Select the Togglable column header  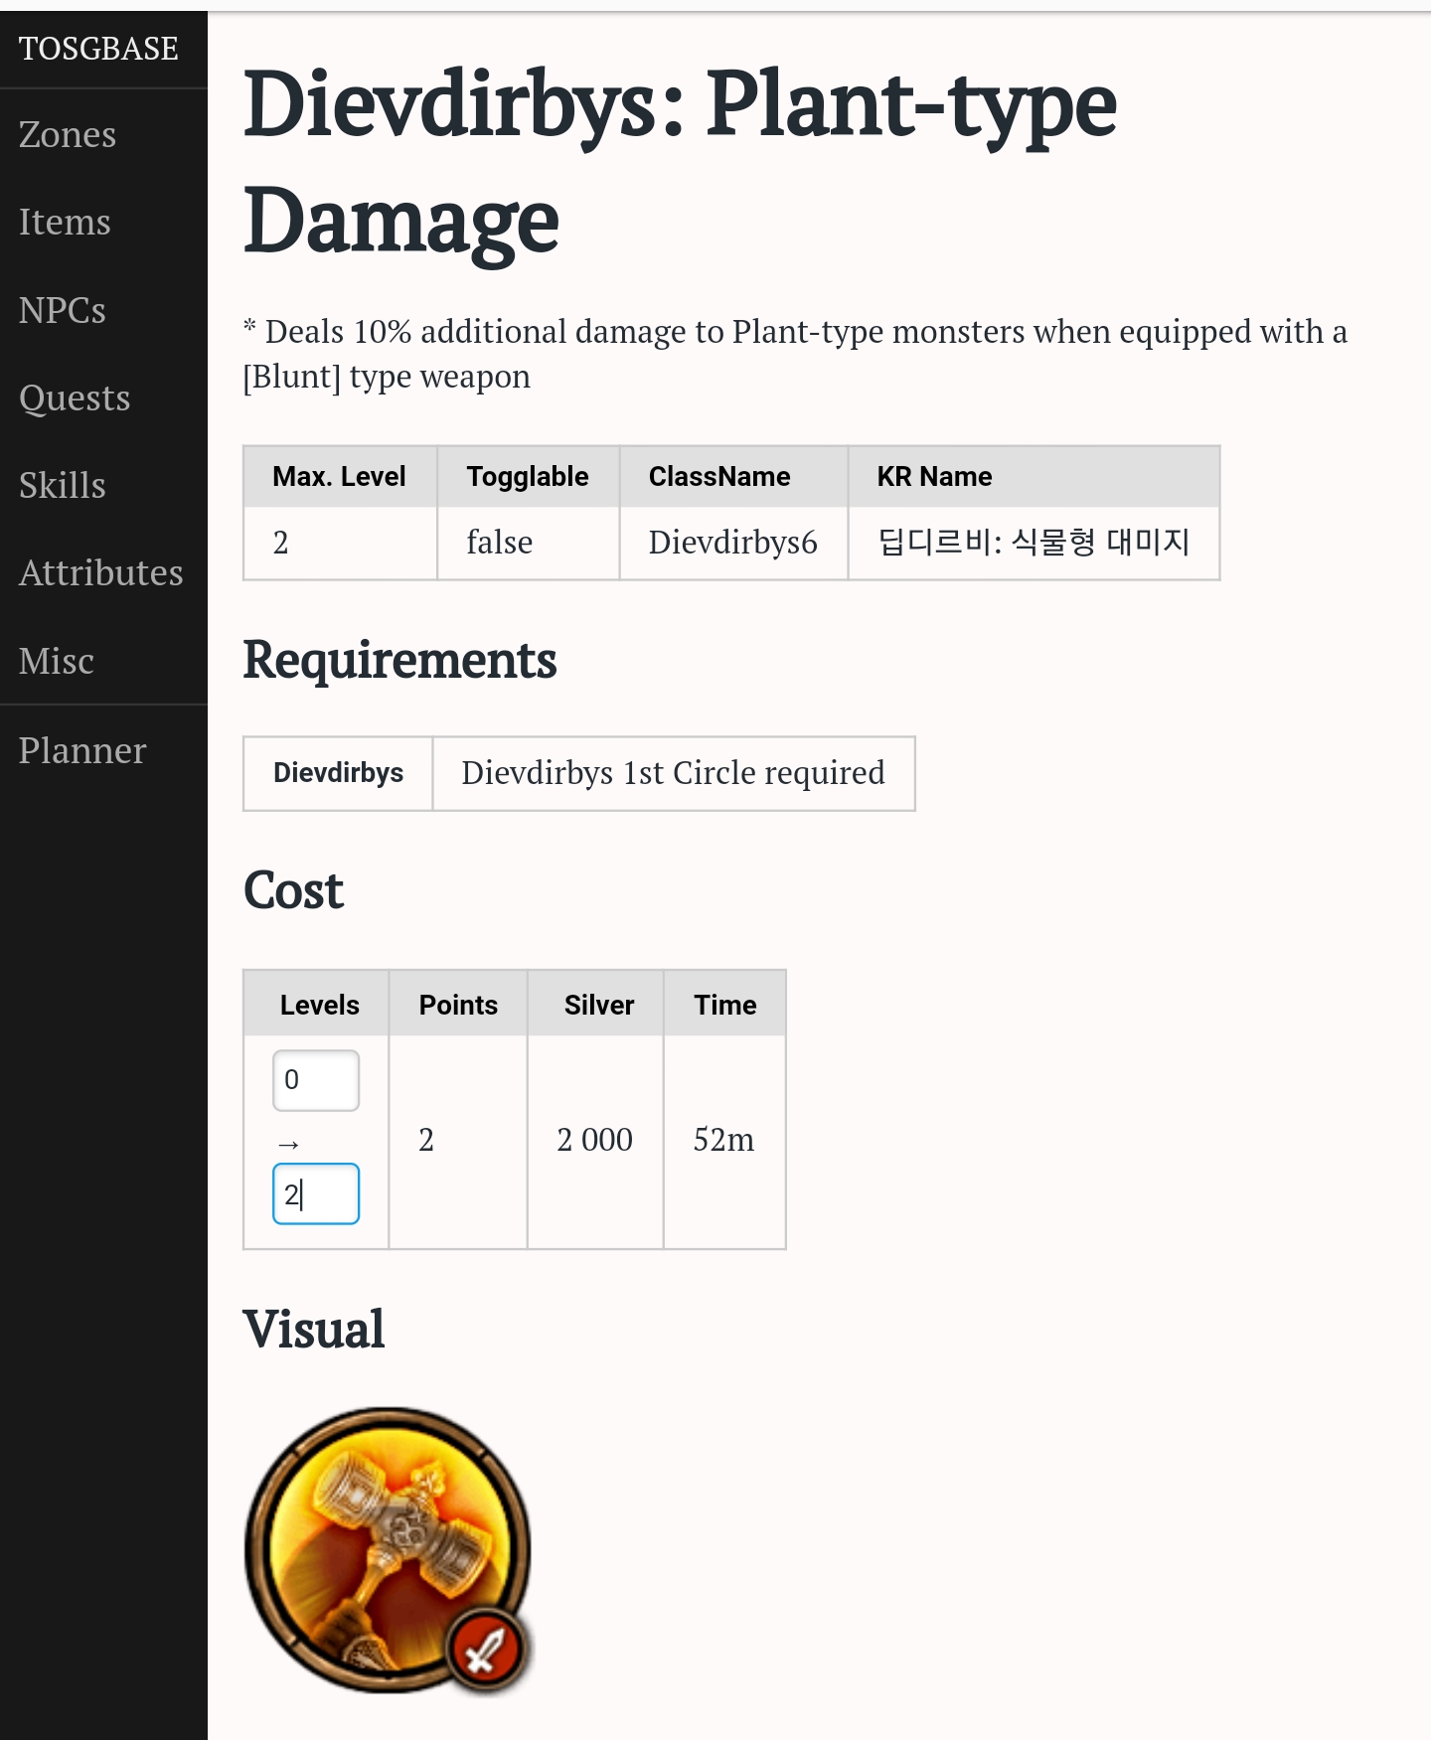[528, 477]
